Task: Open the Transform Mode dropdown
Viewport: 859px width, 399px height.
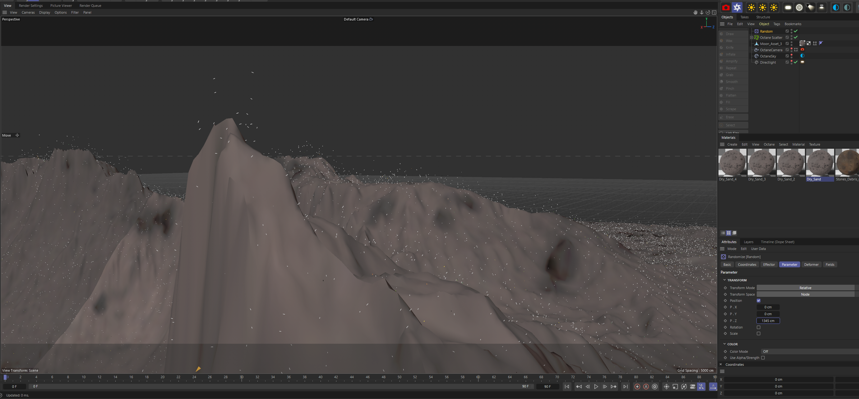Action: pyautogui.click(x=805, y=288)
